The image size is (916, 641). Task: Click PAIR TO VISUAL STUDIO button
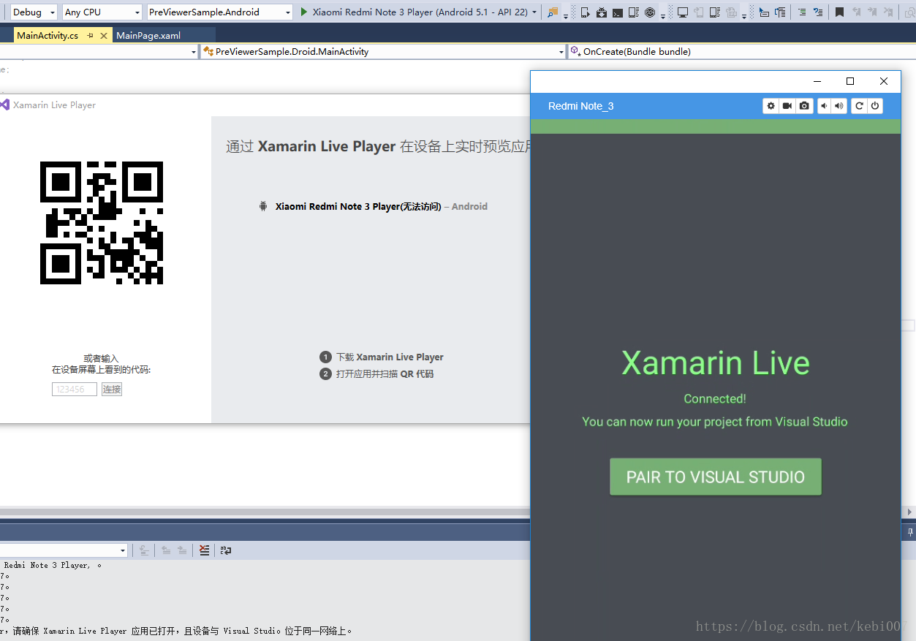[716, 477]
